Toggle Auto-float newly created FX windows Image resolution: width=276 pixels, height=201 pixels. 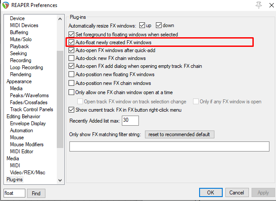(x=72, y=42)
